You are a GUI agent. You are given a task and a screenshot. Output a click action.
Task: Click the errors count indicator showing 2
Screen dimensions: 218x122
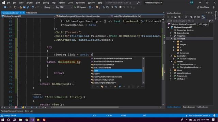17,107
